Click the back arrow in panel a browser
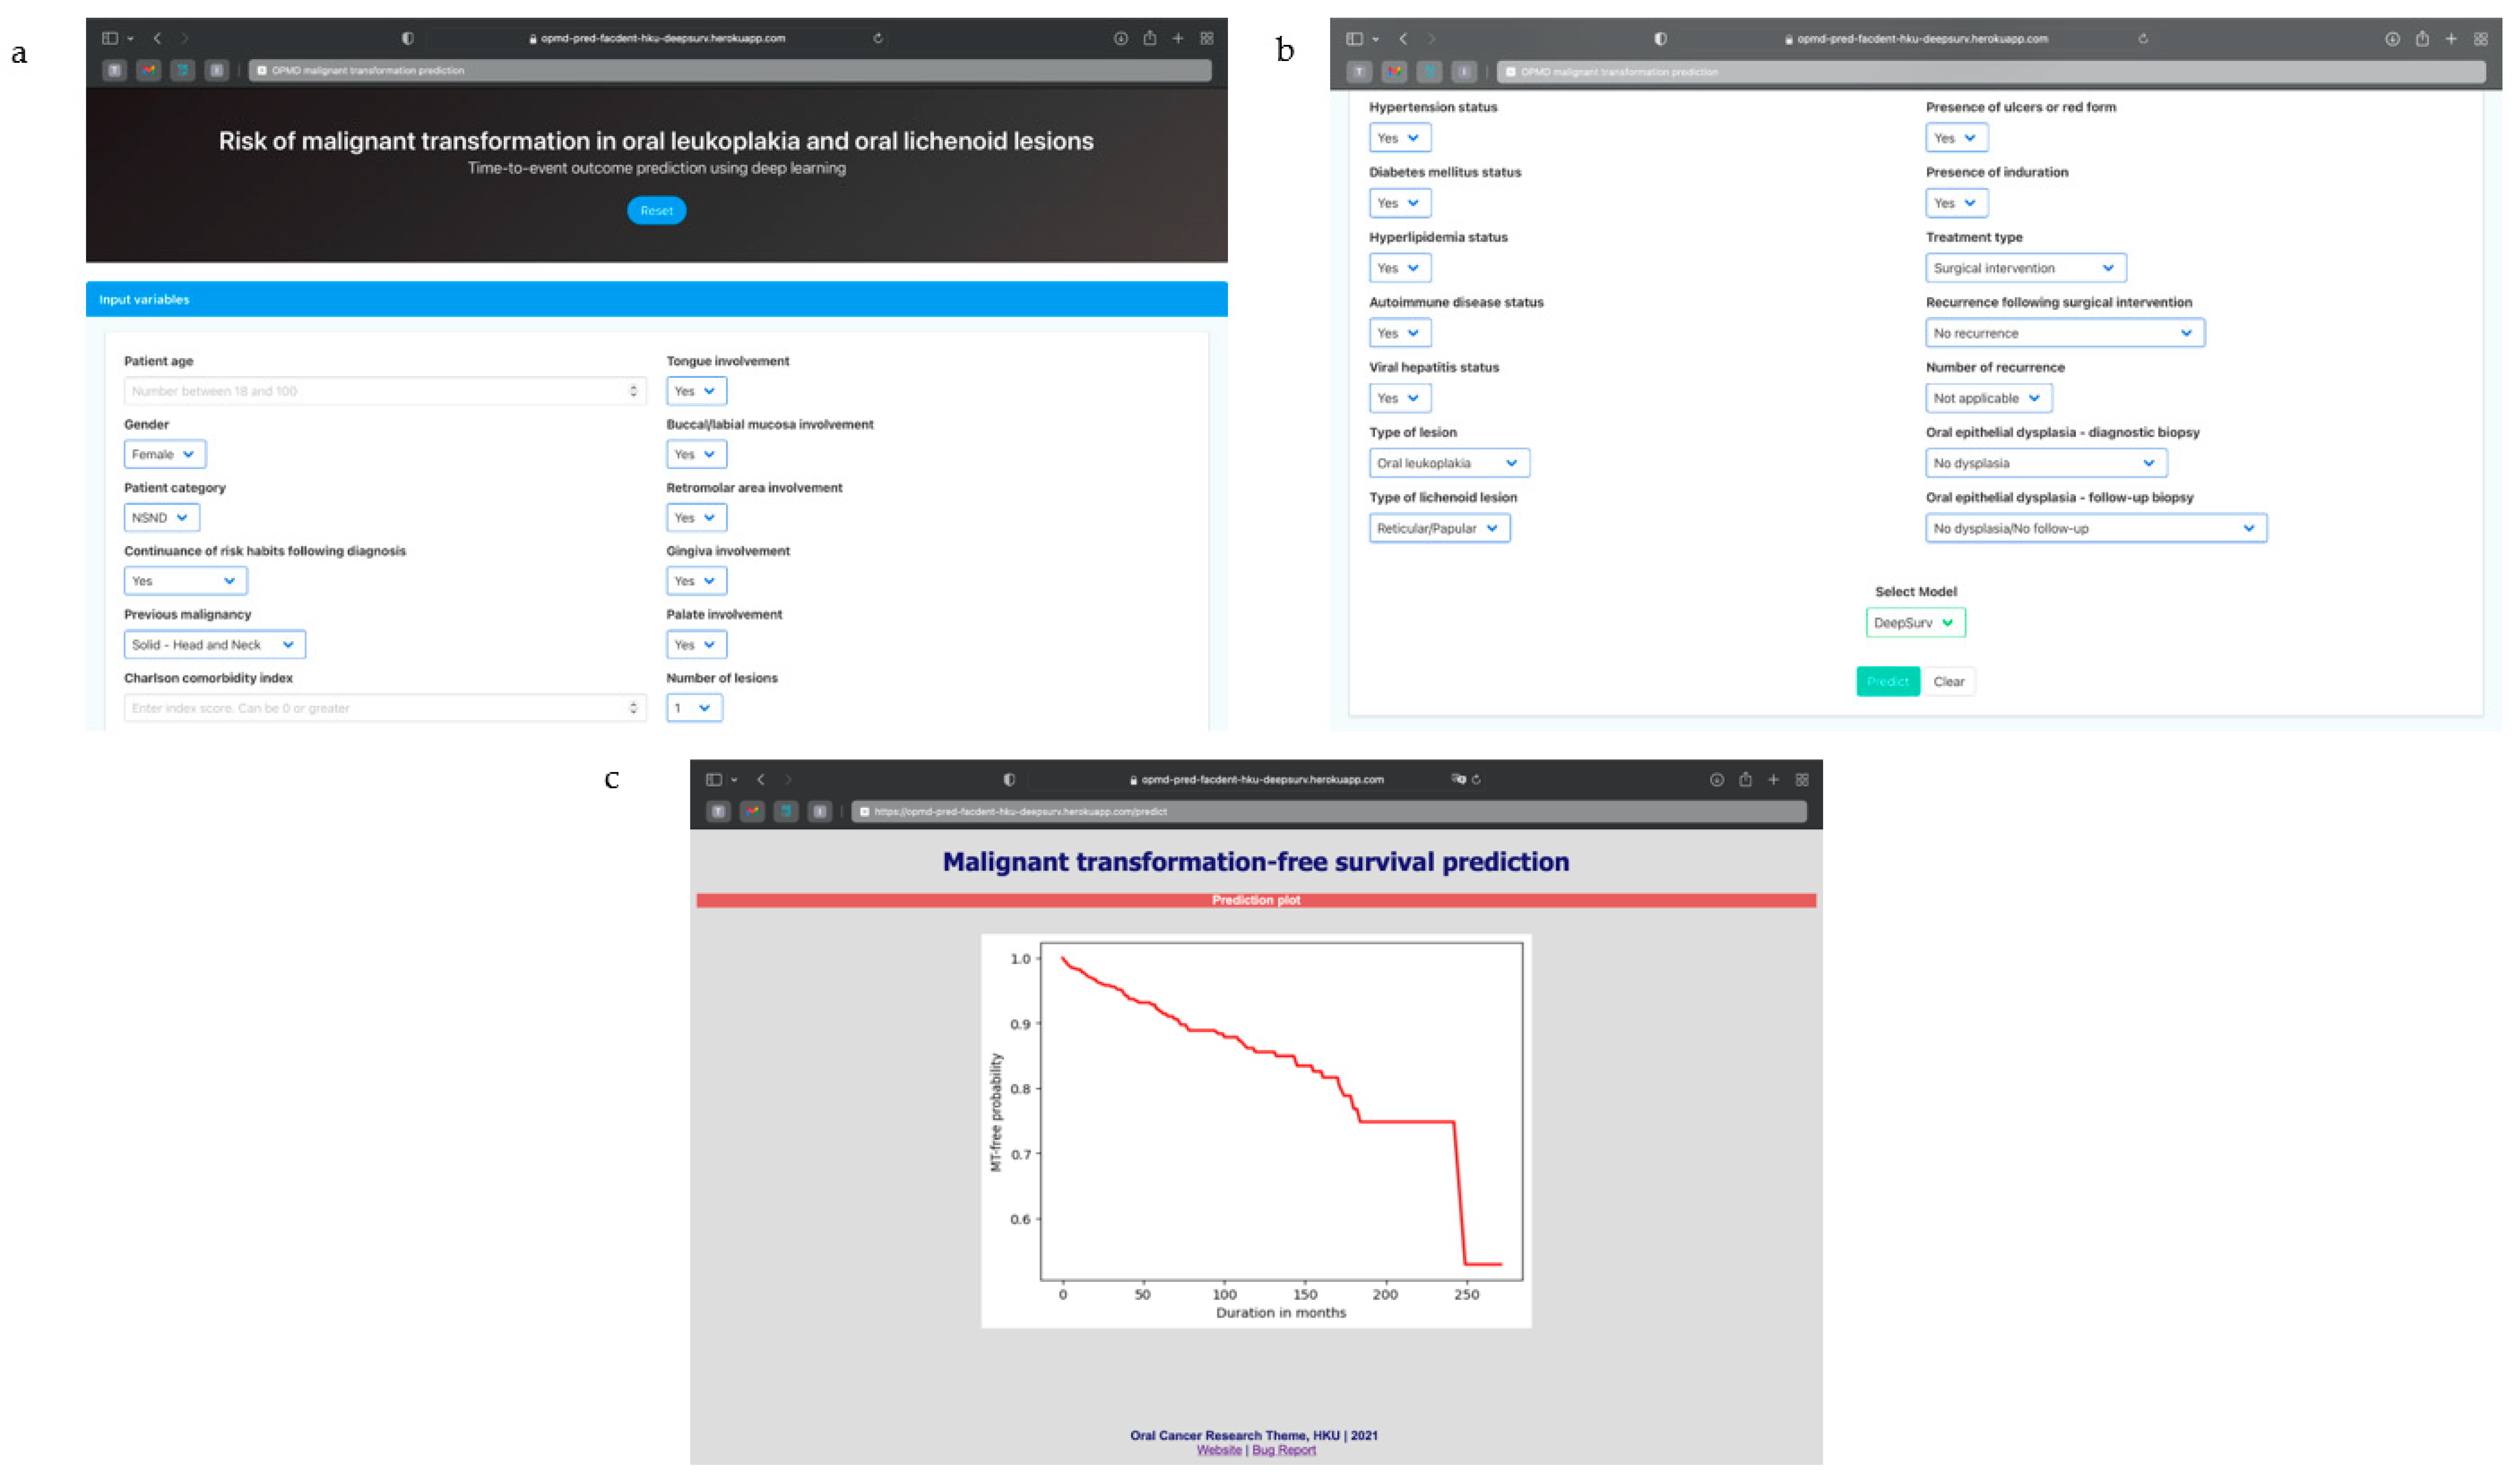The image size is (2520, 1483). (x=157, y=38)
